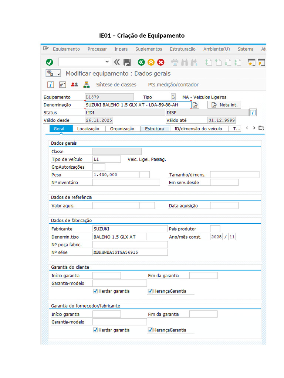Click the Peso value field
284x378 pixels.
point(116,175)
